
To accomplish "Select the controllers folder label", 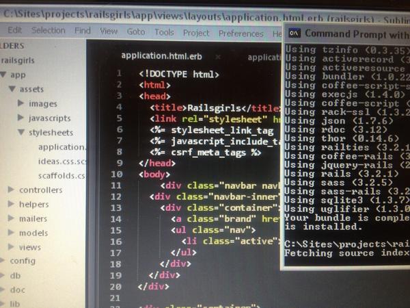I will (41, 190).
